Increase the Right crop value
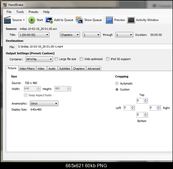 (x=158, y=107)
